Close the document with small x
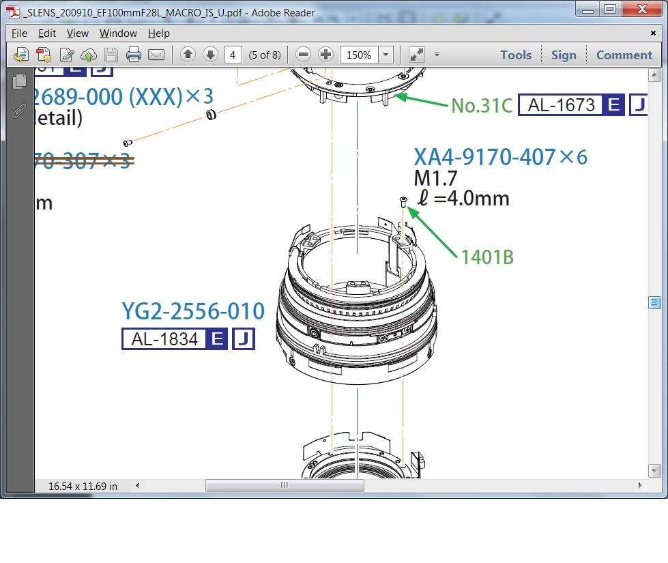Image resolution: width=668 pixels, height=563 pixels. (653, 33)
